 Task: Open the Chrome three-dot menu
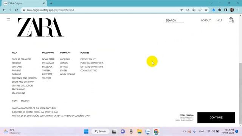[x=238, y=10]
